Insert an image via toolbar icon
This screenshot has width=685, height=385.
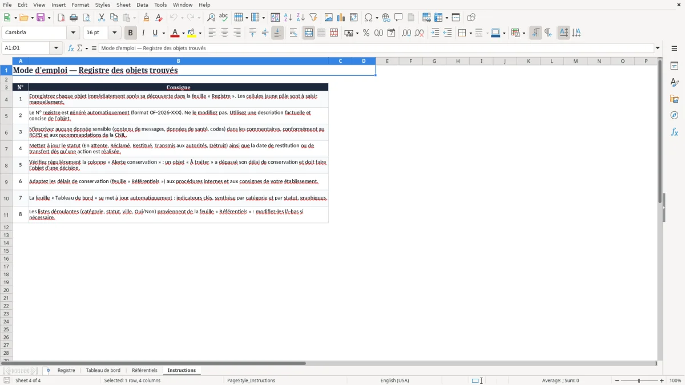point(329,18)
